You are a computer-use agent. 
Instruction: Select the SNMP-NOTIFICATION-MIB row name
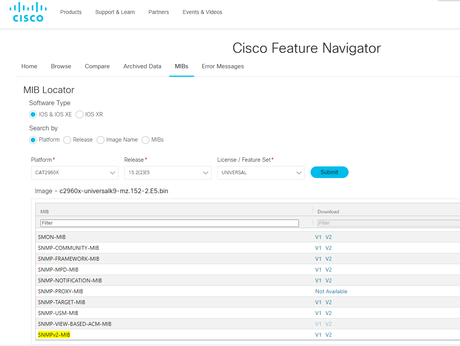click(70, 280)
